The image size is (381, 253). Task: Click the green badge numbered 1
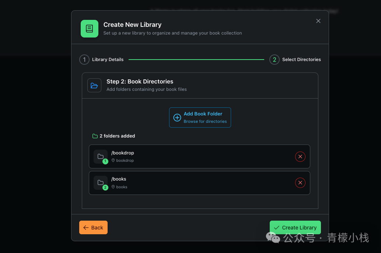(105, 161)
